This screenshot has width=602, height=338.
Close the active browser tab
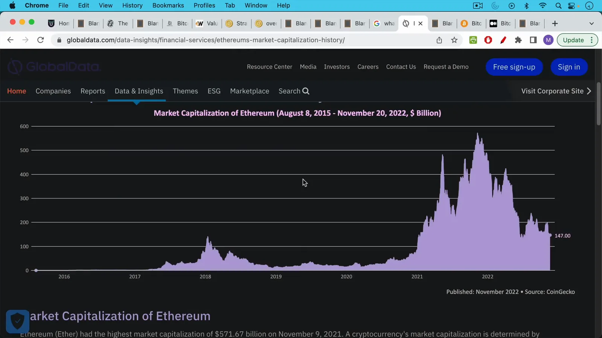[x=421, y=23]
